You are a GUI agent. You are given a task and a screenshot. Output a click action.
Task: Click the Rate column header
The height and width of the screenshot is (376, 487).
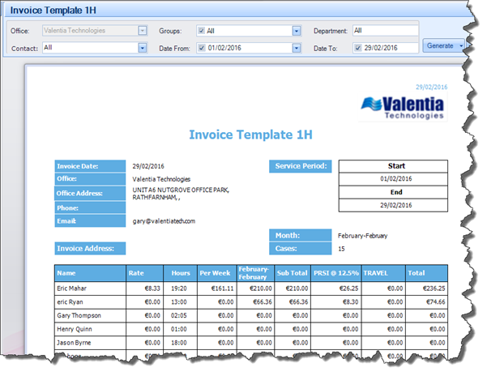pyautogui.click(x=145, y=273)
